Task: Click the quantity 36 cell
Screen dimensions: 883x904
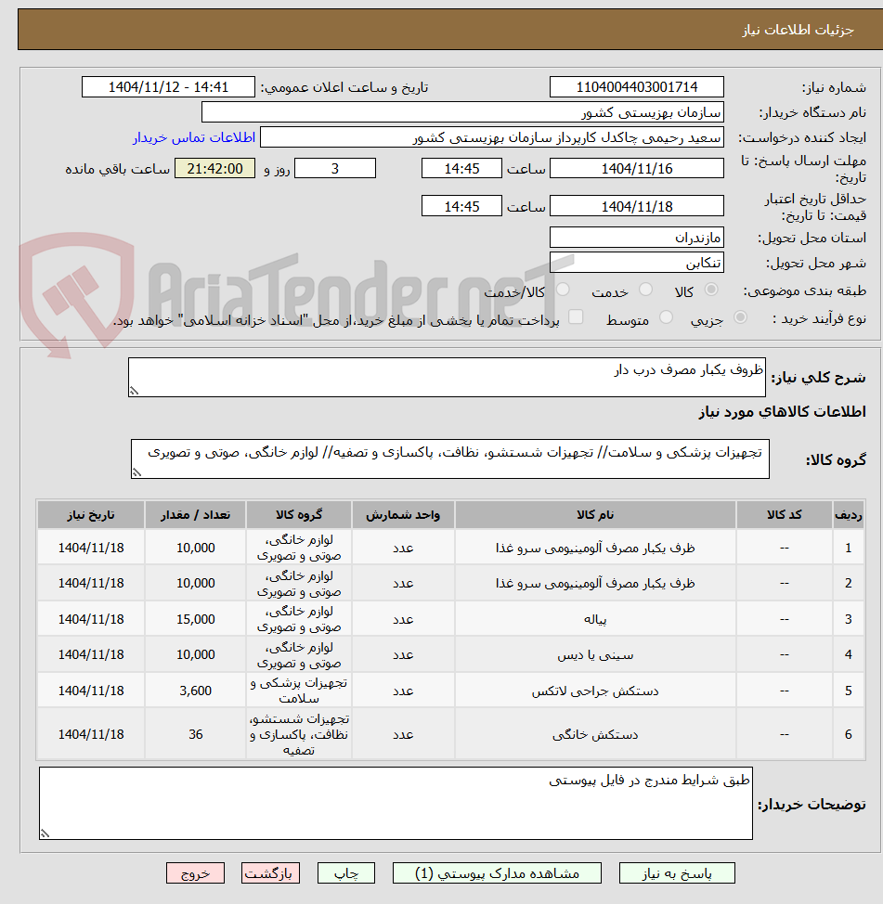Action: [196, 734]
